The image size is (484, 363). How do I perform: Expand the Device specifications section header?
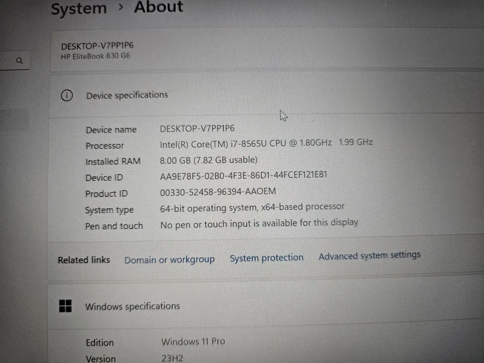[266, 95]
